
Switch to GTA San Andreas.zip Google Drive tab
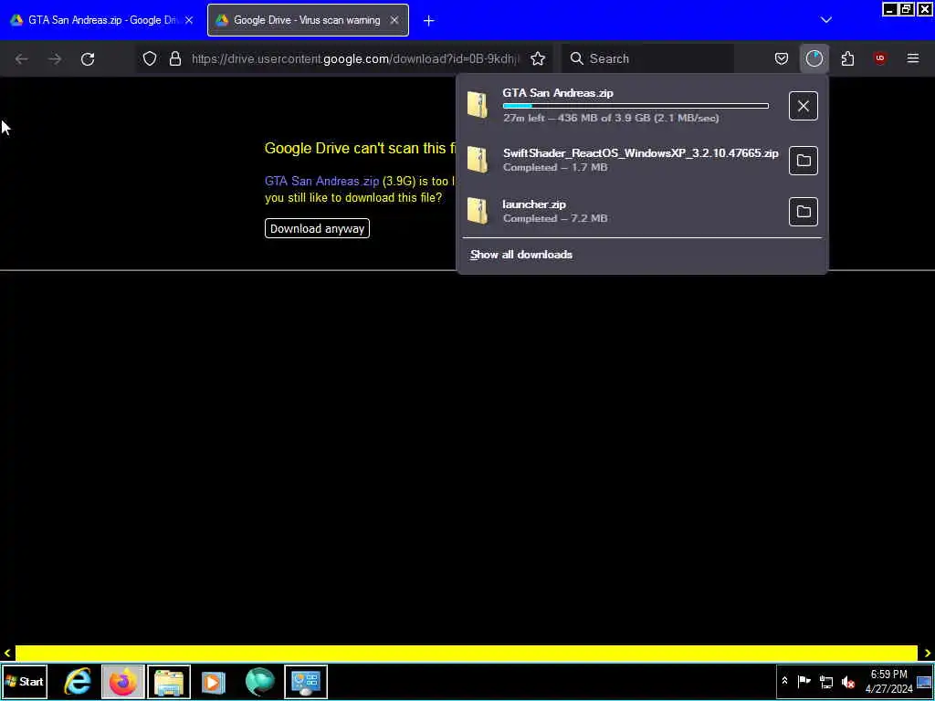tap(102, 20)
